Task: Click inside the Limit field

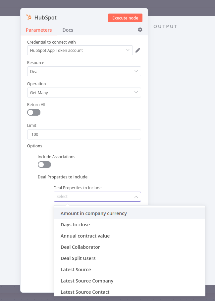Action: click(x=84, y=134)
